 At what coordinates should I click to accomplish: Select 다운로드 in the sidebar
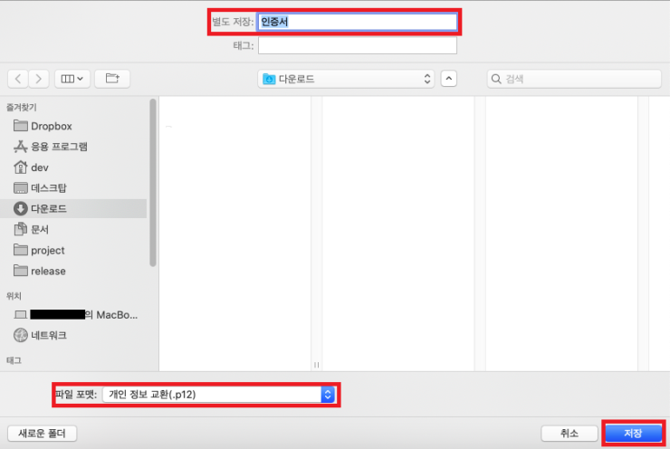coord(48,209)
